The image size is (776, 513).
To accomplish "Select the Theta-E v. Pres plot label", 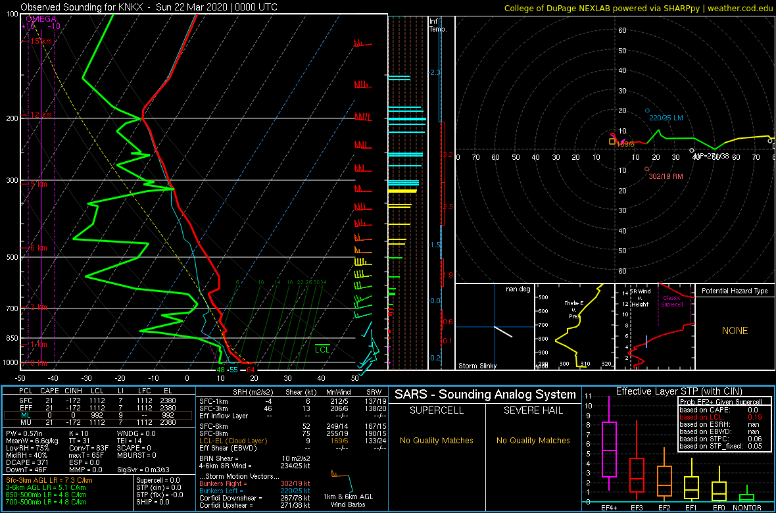I will [575, 310].
